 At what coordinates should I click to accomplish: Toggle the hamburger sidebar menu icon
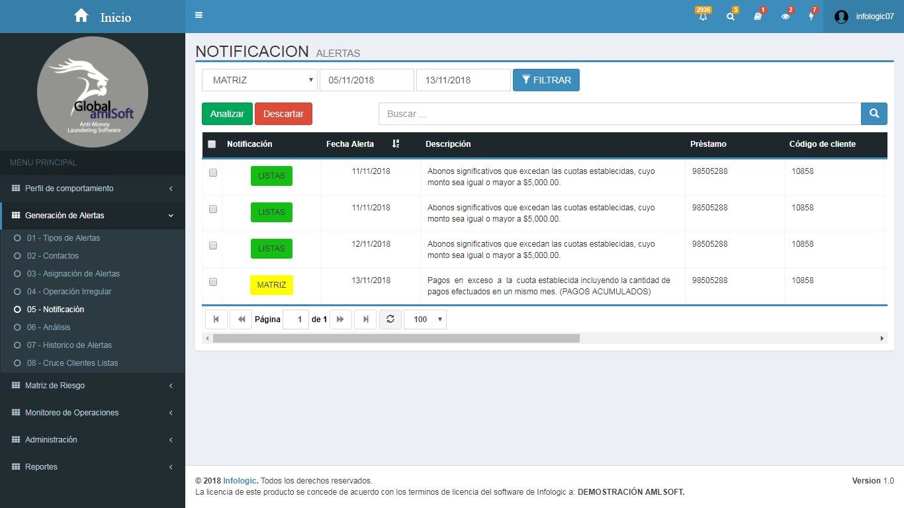[199, 16]
